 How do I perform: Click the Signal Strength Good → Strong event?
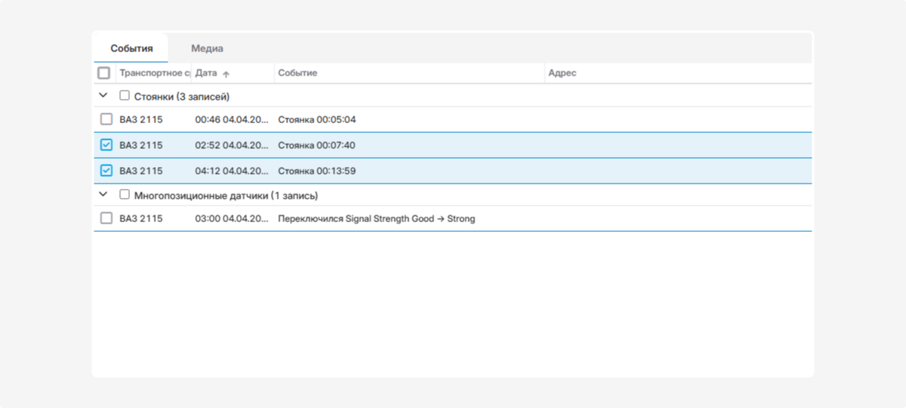pyautogui.click(x=376, y=218)
